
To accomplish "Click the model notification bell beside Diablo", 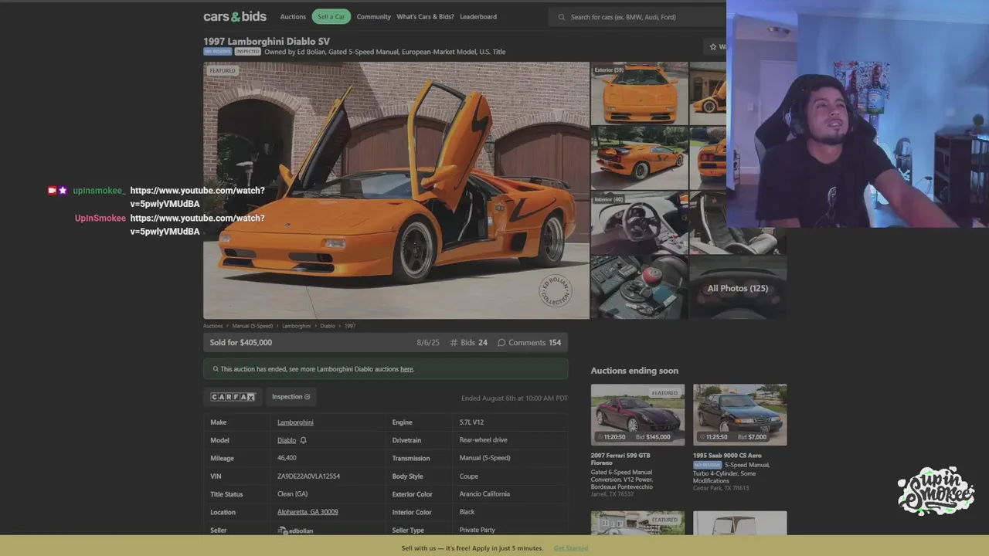I will tap(303, 440).
